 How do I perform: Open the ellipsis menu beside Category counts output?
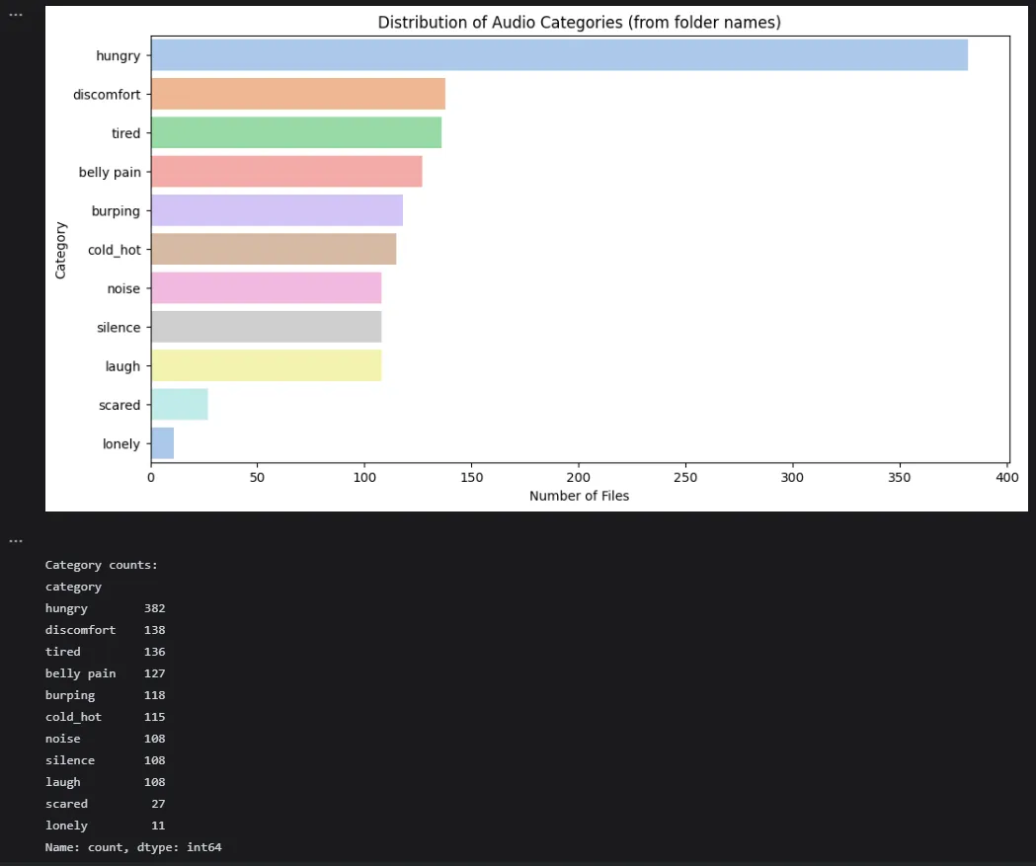(x=16, y=541)
